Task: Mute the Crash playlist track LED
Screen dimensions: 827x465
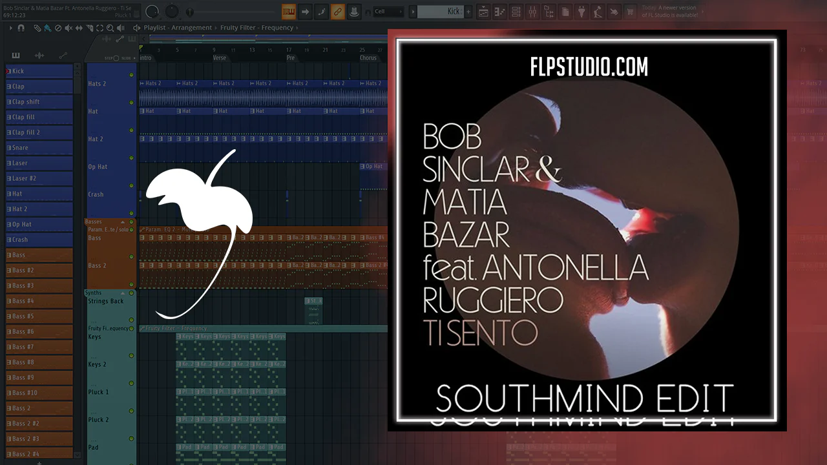Action: tap(132, 213)
